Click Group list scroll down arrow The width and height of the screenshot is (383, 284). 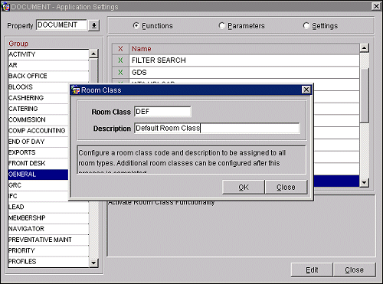pos(93,263)
